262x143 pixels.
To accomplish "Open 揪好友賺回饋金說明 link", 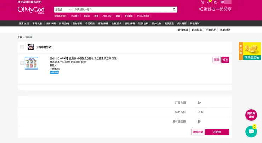I will click(29, 2).
